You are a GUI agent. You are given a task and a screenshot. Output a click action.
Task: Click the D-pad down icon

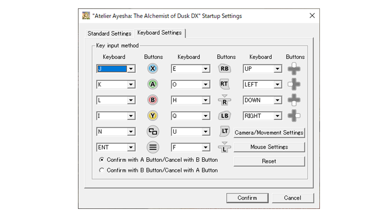(294, 100)
